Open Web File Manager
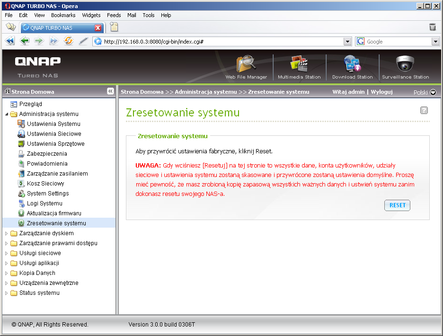The image size is (443, 336). pos(246,67)
